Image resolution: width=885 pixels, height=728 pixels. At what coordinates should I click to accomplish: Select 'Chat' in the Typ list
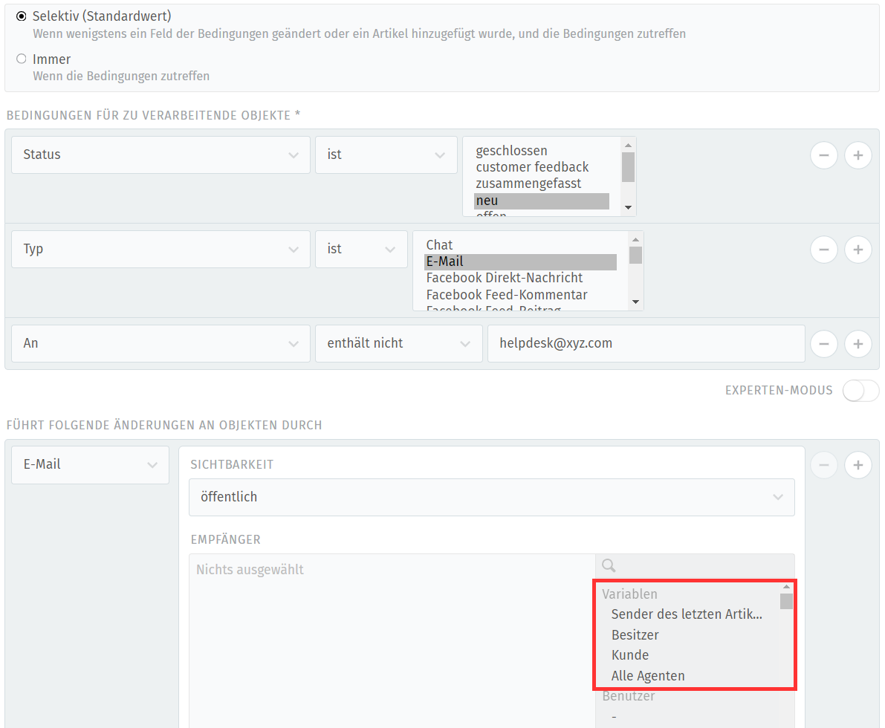520,245
